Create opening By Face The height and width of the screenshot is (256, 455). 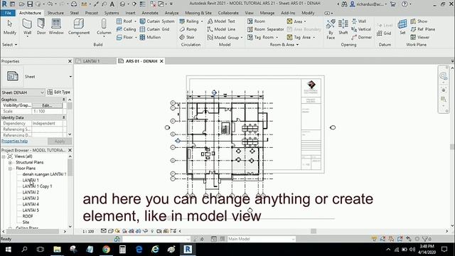click(331, 29)
